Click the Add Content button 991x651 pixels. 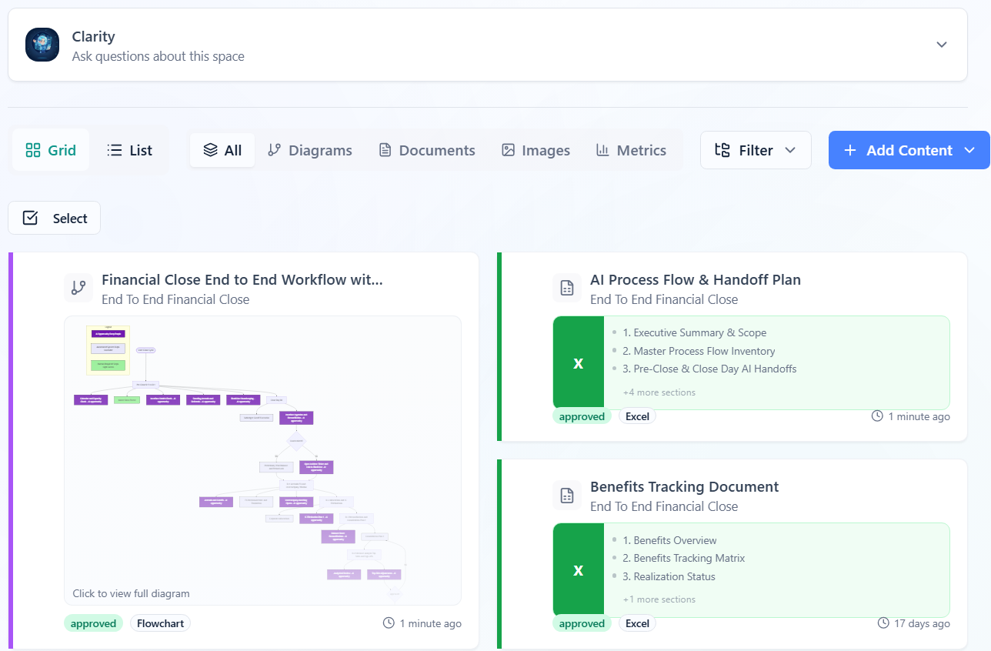(x=909, y=150)
